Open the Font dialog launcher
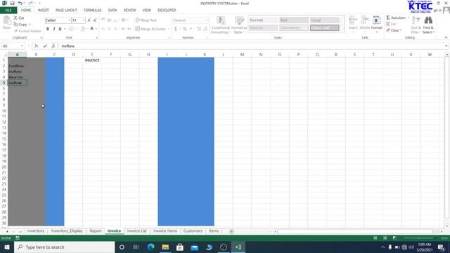Viewport: 450px width, 253px height. [97, 37]
